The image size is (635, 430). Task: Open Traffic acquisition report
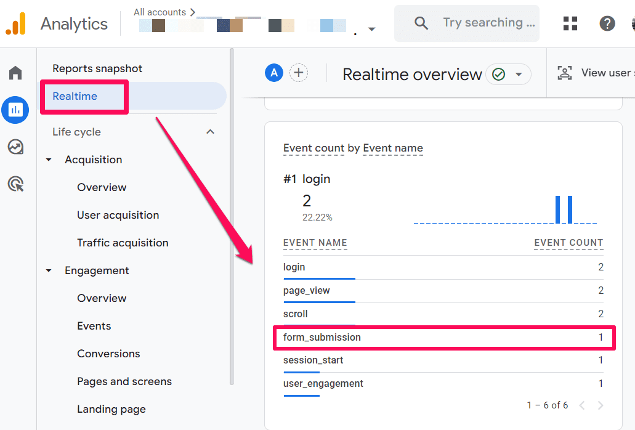pyautogui.click(x=123, y=243)
